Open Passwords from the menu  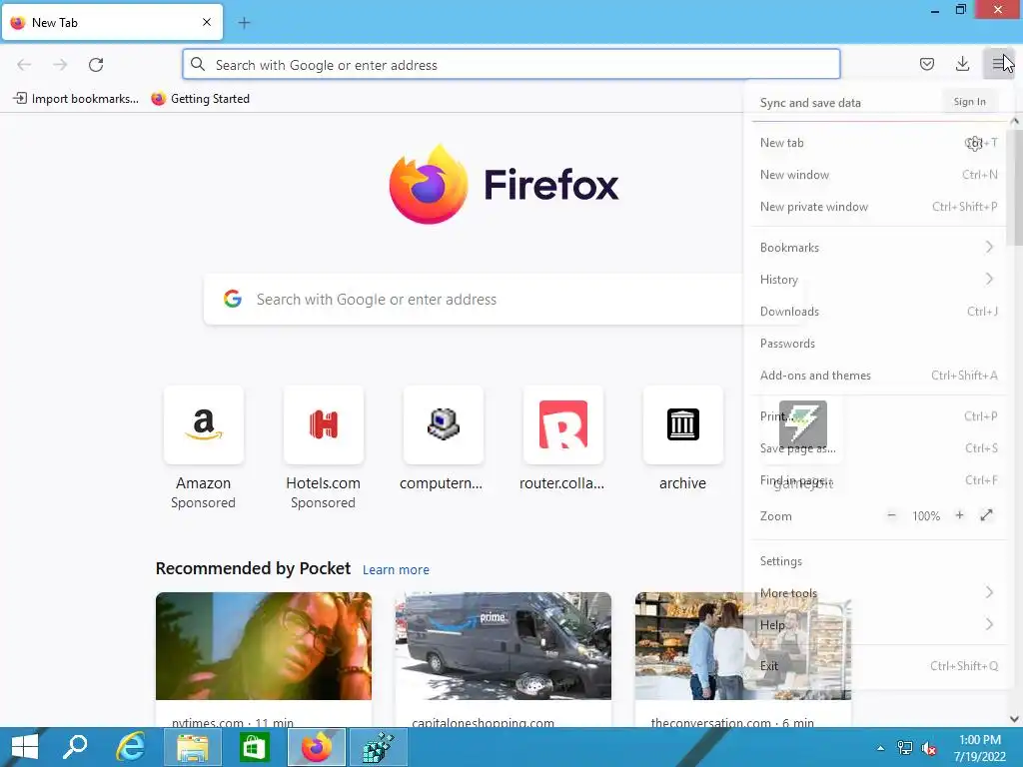click(877, 344)
